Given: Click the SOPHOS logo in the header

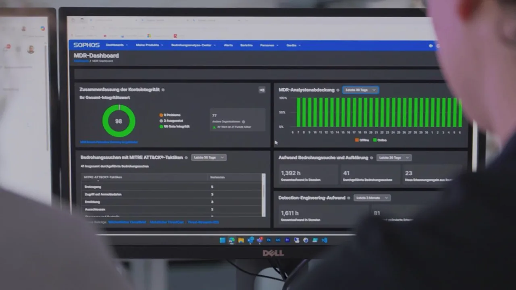Looking at the screenshot, I should pos(86,45).
